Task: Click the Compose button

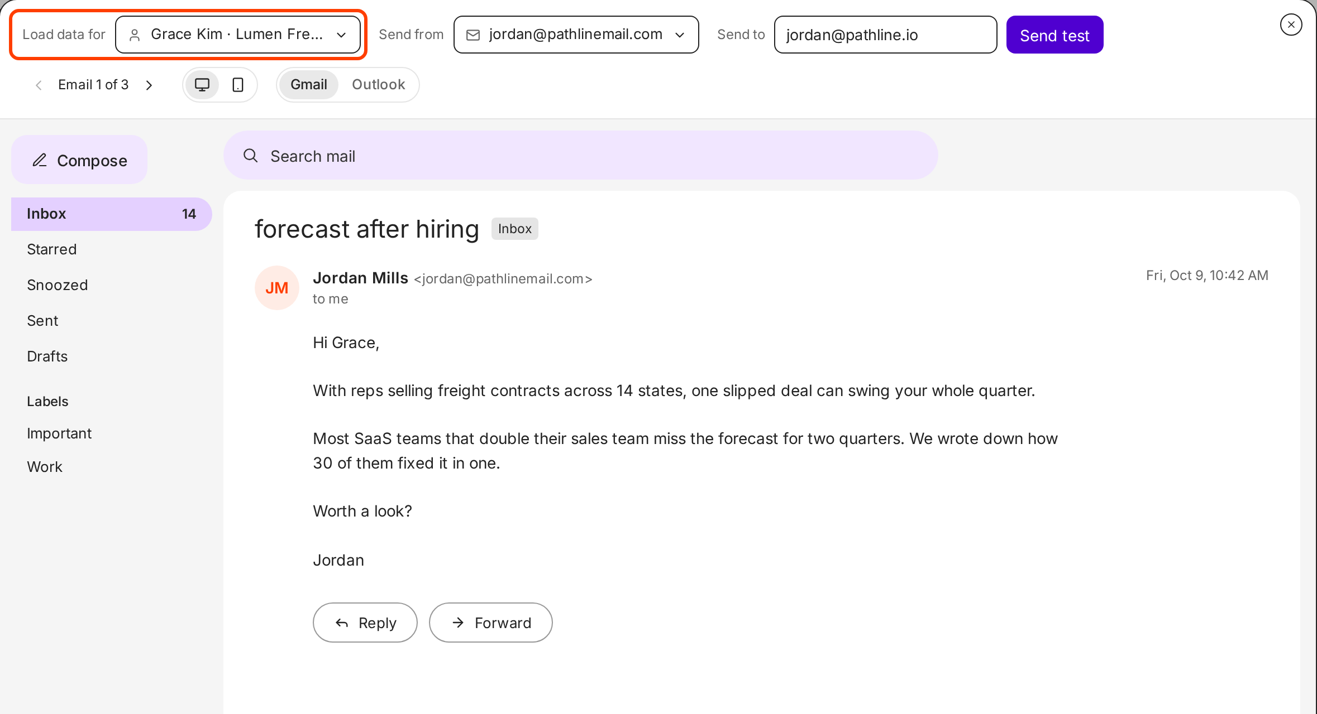Action: point(79,160)
